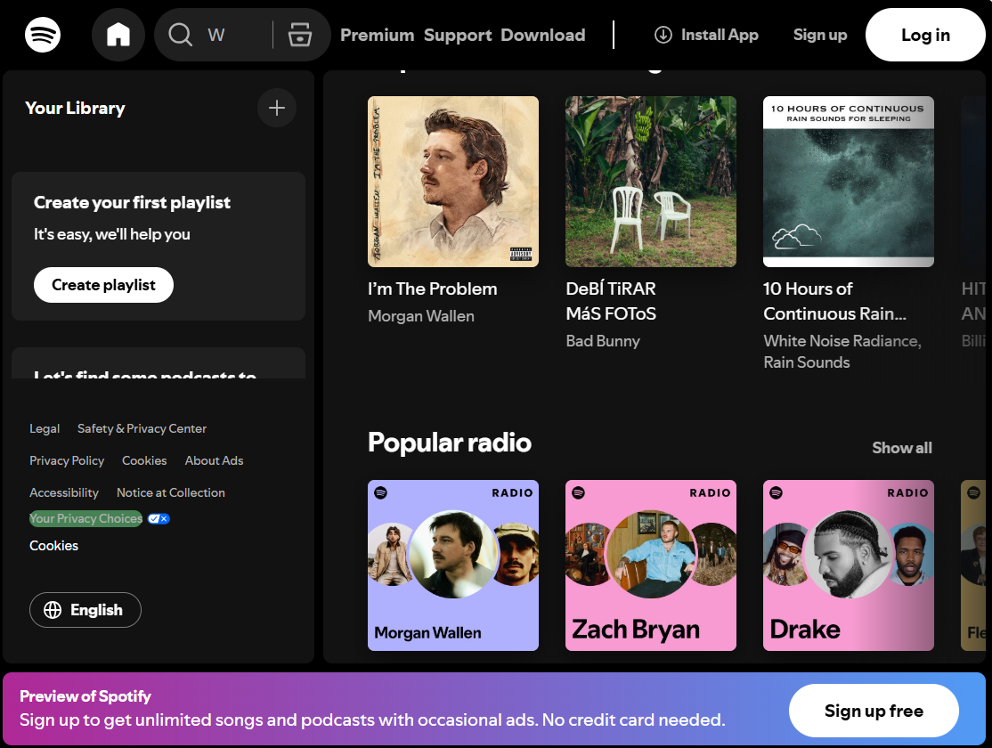This screenshot has height=748, width=992.
Task: Open the English language selector
Action: click(85, 610)
